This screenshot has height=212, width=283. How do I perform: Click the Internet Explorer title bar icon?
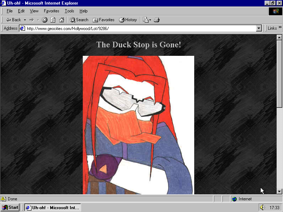3,3
